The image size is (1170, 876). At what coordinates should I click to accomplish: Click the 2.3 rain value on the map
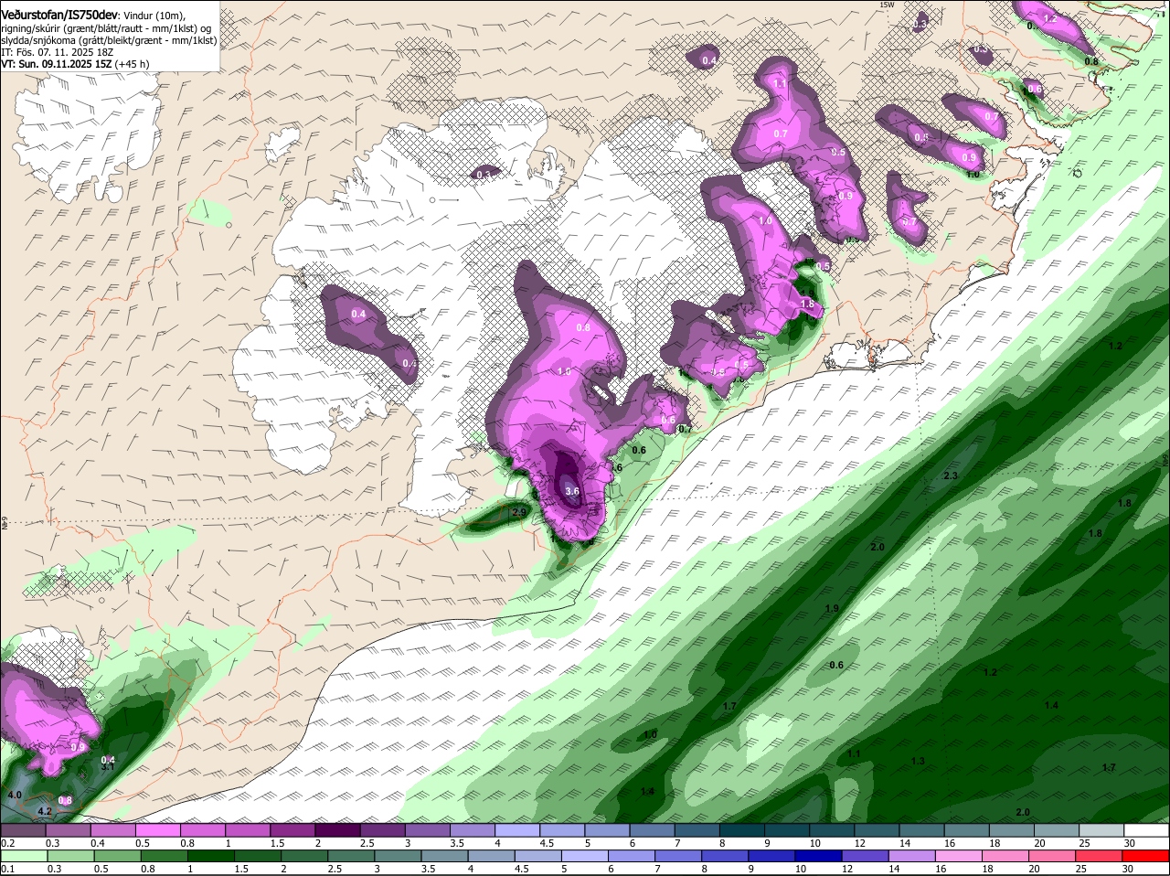pyautogui.click(x=950, y=476)
